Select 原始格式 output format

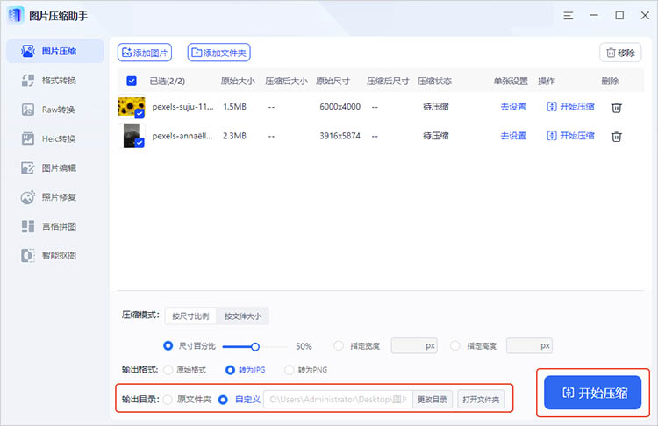tap(168, 370)
